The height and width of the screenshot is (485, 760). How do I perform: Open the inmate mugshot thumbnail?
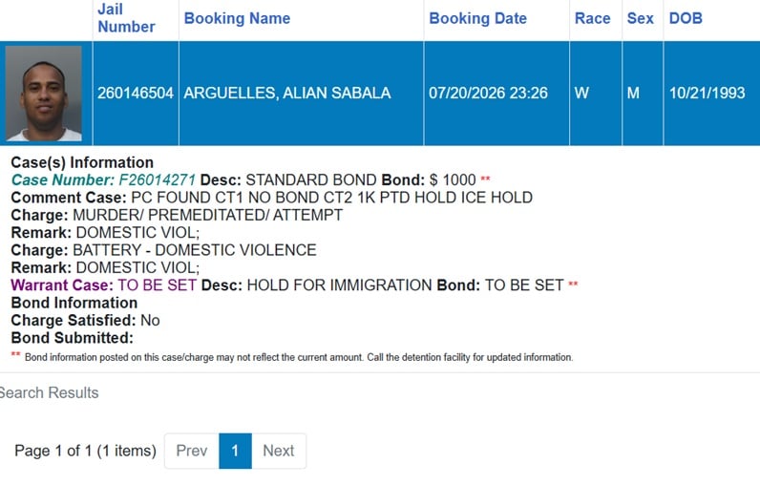[44, 94]
